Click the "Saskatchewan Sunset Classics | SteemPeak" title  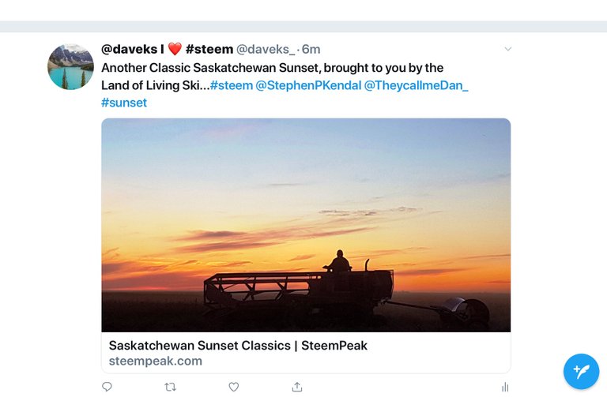pos(238,345)
